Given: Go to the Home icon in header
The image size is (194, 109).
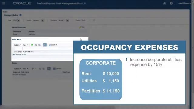Looking at the screenshot, I should pyautogui.click(x=164, y=3).
